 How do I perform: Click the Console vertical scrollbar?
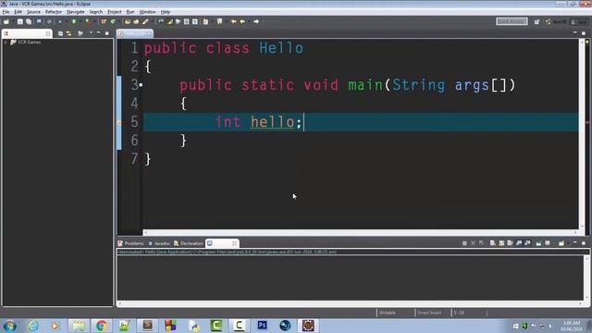(586, 277)
